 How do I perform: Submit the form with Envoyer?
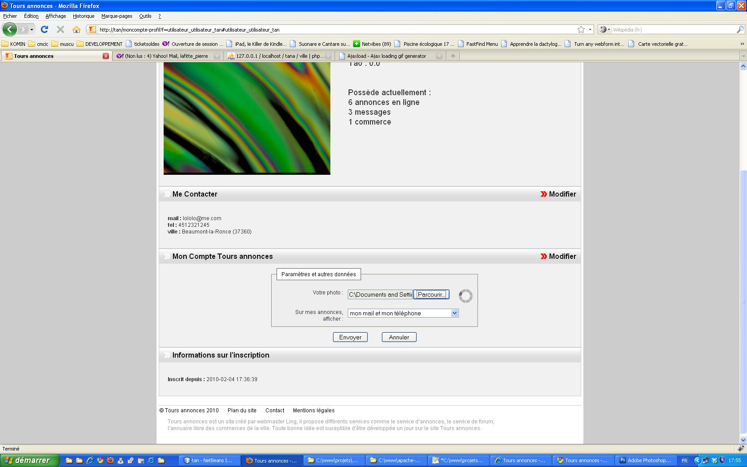click(350, 337)
